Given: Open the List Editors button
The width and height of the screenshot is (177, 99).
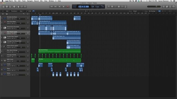Looking at the screenshot, I should (x=163, y=7).
